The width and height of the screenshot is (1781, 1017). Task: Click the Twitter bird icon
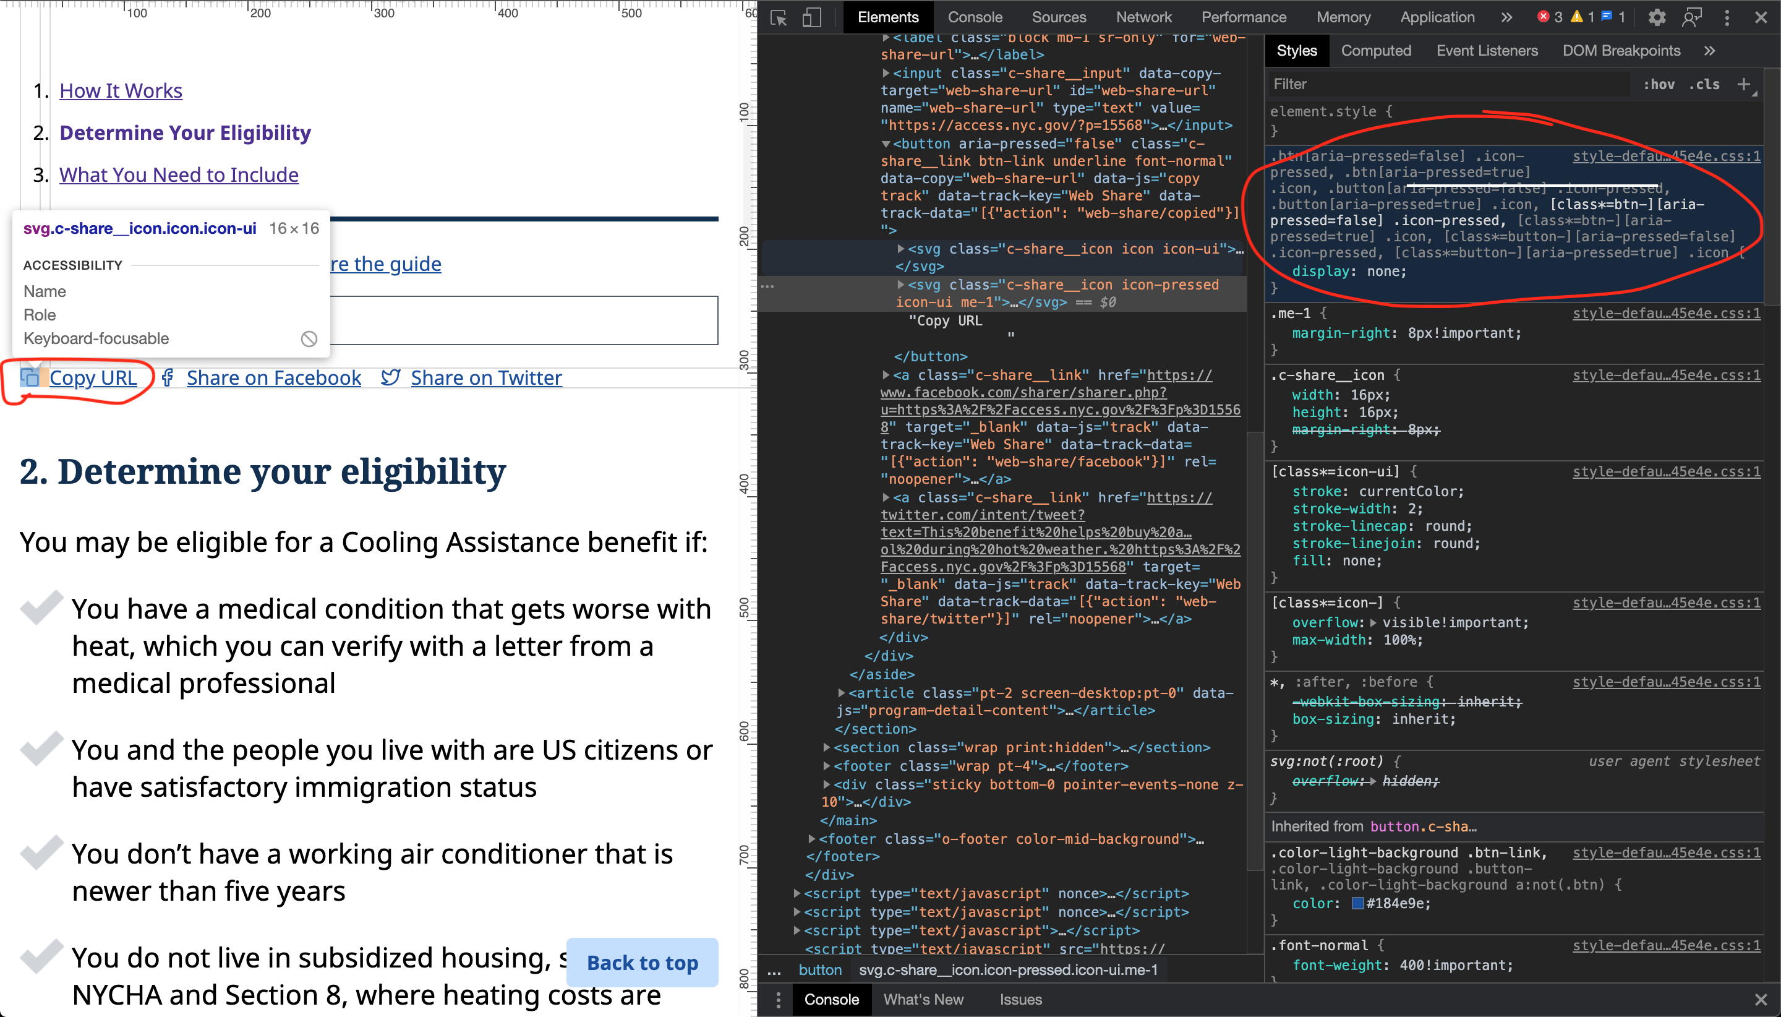coord(390,378)
